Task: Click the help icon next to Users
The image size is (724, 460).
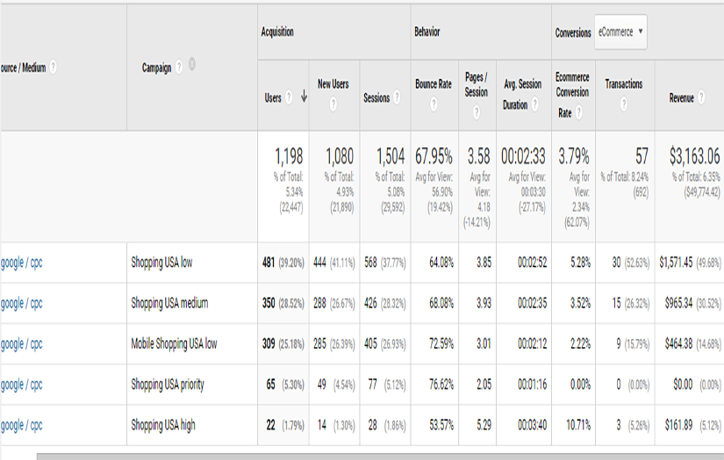Action: [x=289, y=99]
